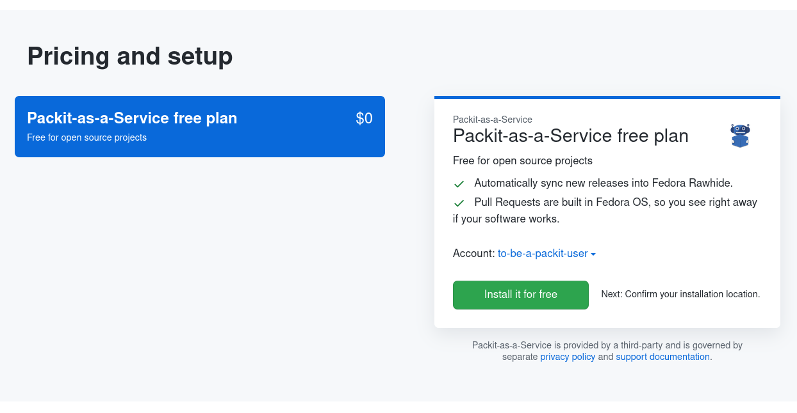The height and width of the screenshot is (413, 797).
Task: Click the small gray Packit-as-a-Service label in white card
Action: tap(492, 120)
